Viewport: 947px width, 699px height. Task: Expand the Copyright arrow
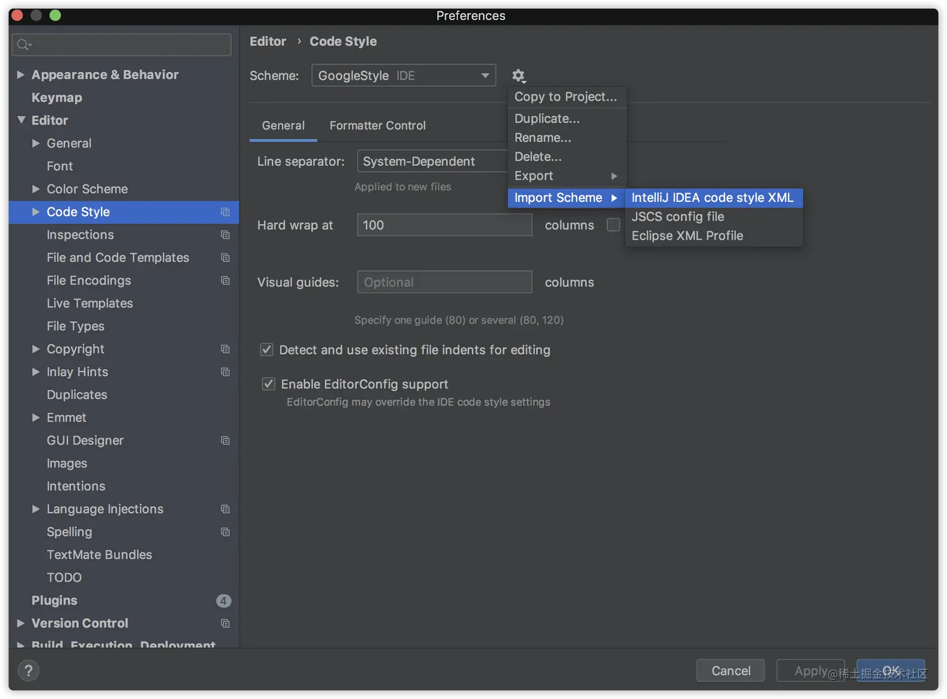click(36, 349)
